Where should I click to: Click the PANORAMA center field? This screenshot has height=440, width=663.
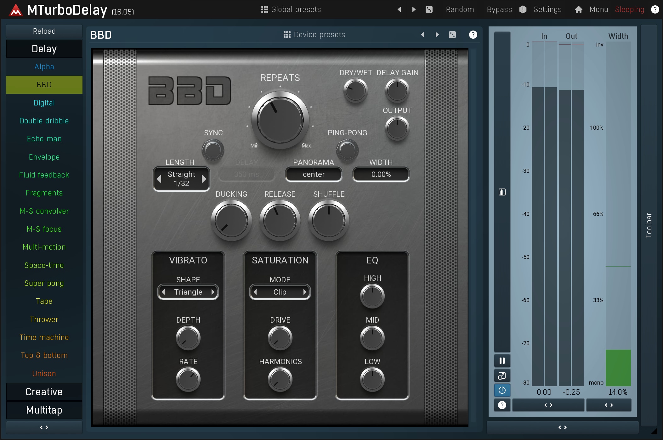coord(314,174)
